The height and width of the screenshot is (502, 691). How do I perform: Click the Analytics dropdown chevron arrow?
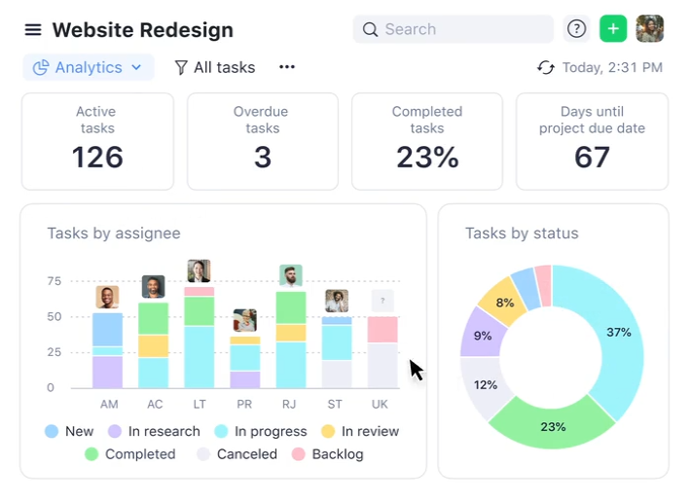[136, 67]
